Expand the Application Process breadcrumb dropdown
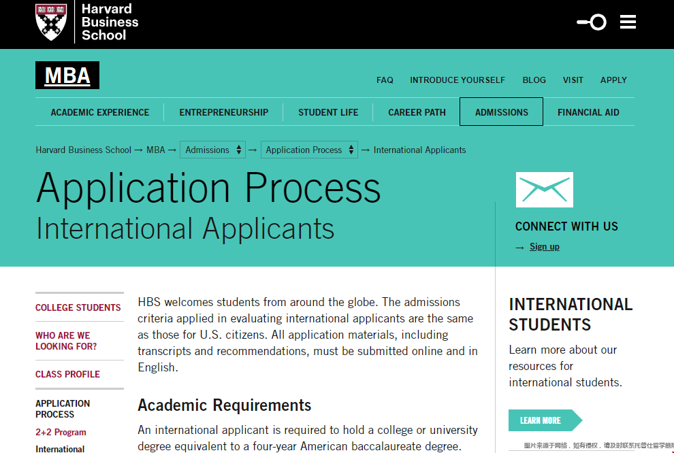674x453 pixels. coord(309,150)
